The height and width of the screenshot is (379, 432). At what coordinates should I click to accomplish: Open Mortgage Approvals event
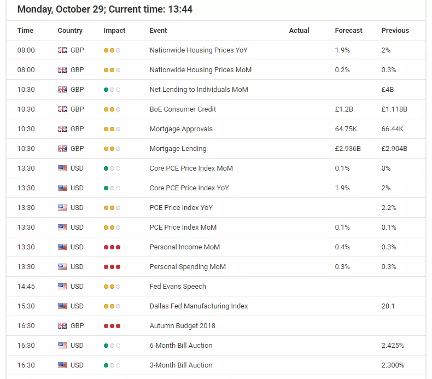tap(181, 129)
